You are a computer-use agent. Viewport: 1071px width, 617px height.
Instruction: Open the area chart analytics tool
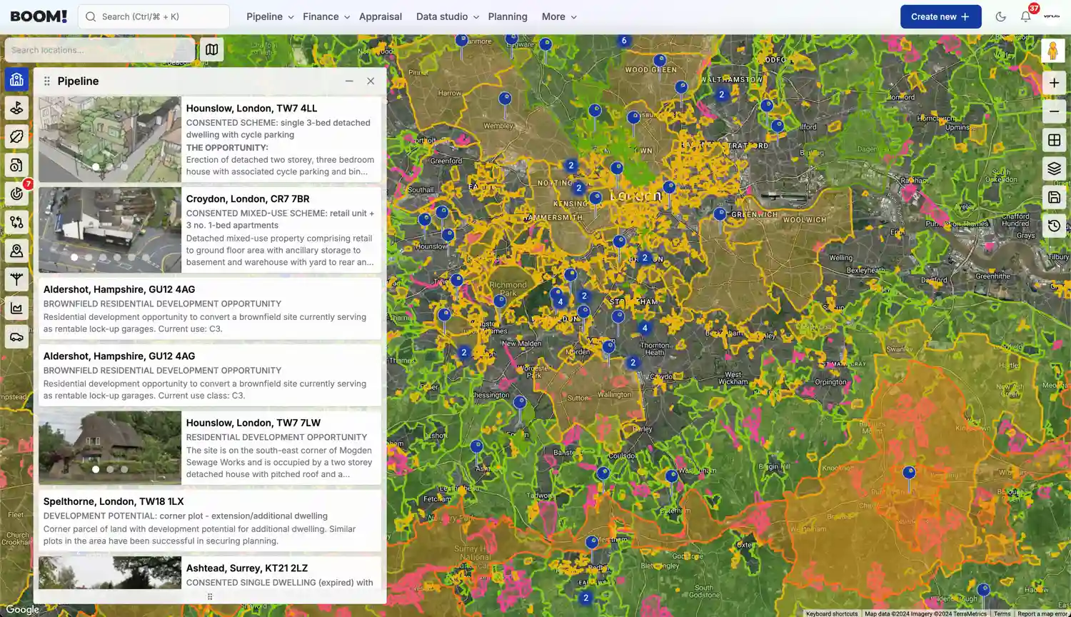(x=16, y=308)
